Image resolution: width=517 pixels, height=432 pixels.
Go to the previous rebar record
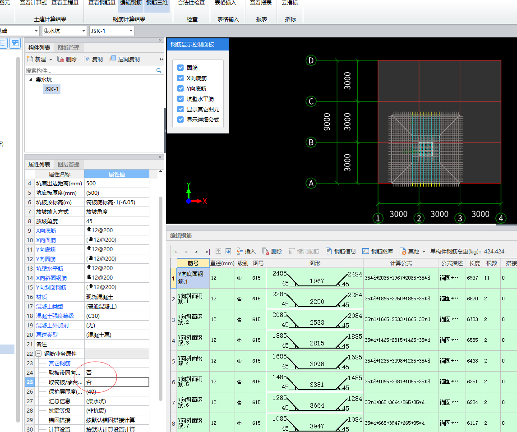pyautogui.click(x=186, y=252)
